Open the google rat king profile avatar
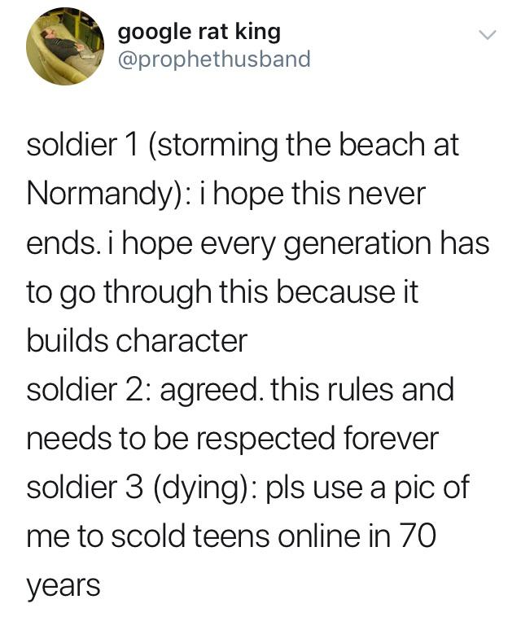The width and height of the screenshot is (521, 617). [x=65, y=46]
